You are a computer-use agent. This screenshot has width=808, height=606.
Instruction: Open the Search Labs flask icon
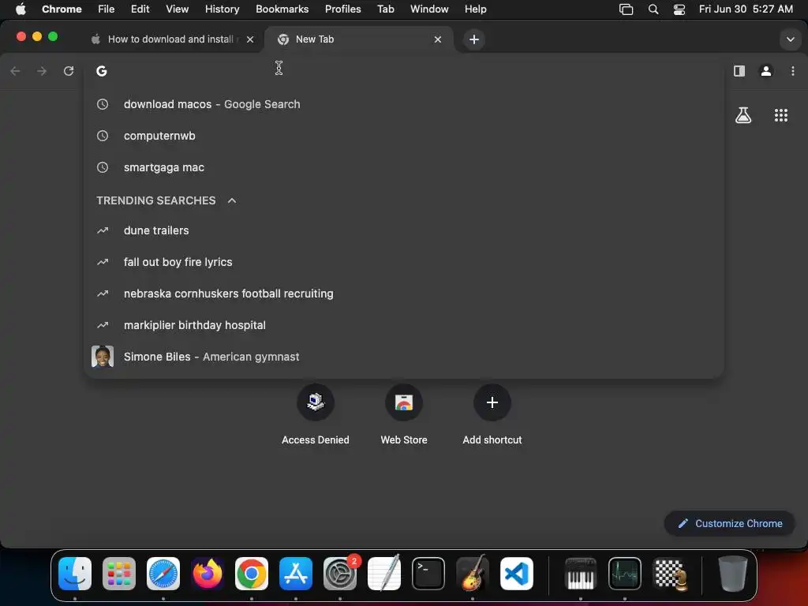coord(743,115)
